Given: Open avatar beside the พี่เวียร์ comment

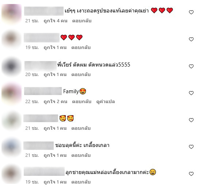Looking at the screenshot, I should pos(11,67).
